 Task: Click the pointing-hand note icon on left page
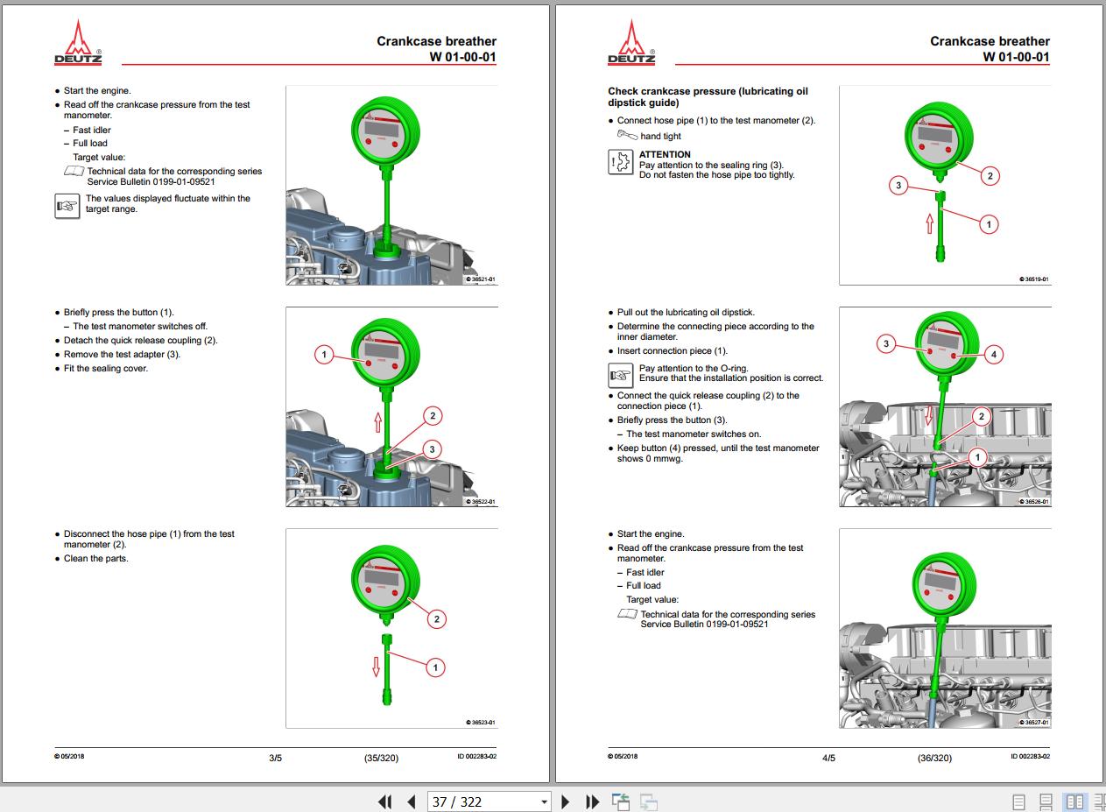pos(67,206)
